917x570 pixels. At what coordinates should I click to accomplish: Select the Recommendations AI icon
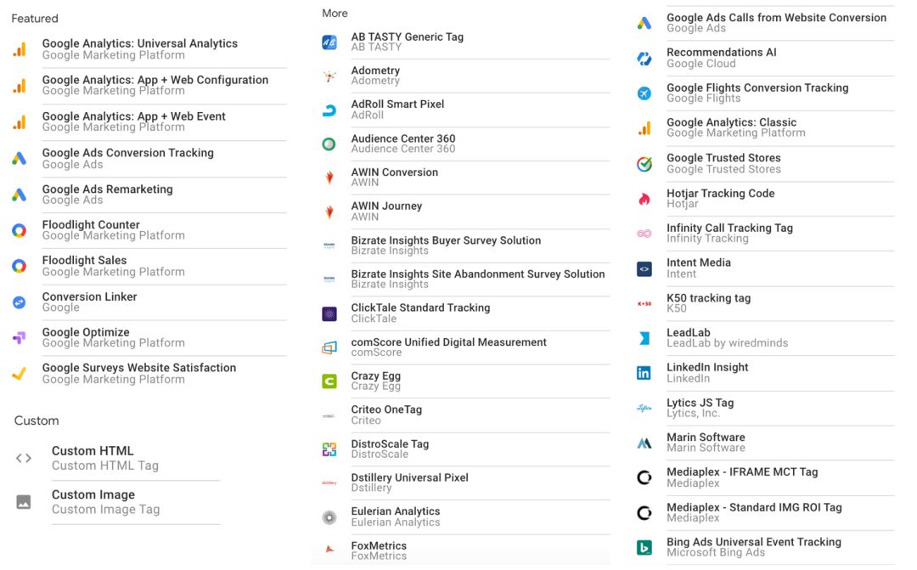[x=644, y=59]
